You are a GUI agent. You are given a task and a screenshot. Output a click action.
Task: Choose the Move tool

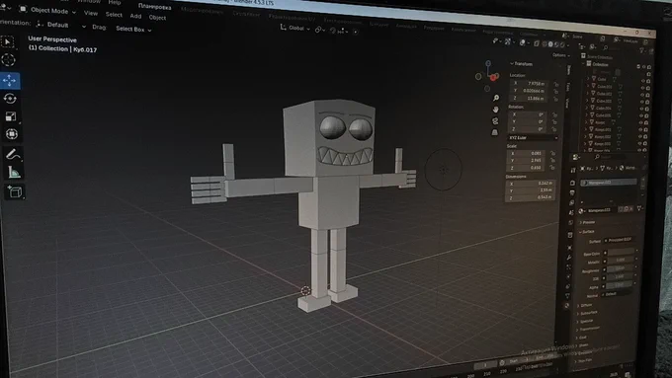9,80
